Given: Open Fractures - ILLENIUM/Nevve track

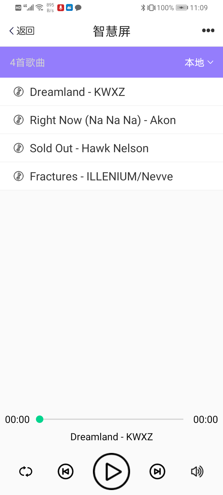Looking at the screenshot, I should click(x=101, y=176).
